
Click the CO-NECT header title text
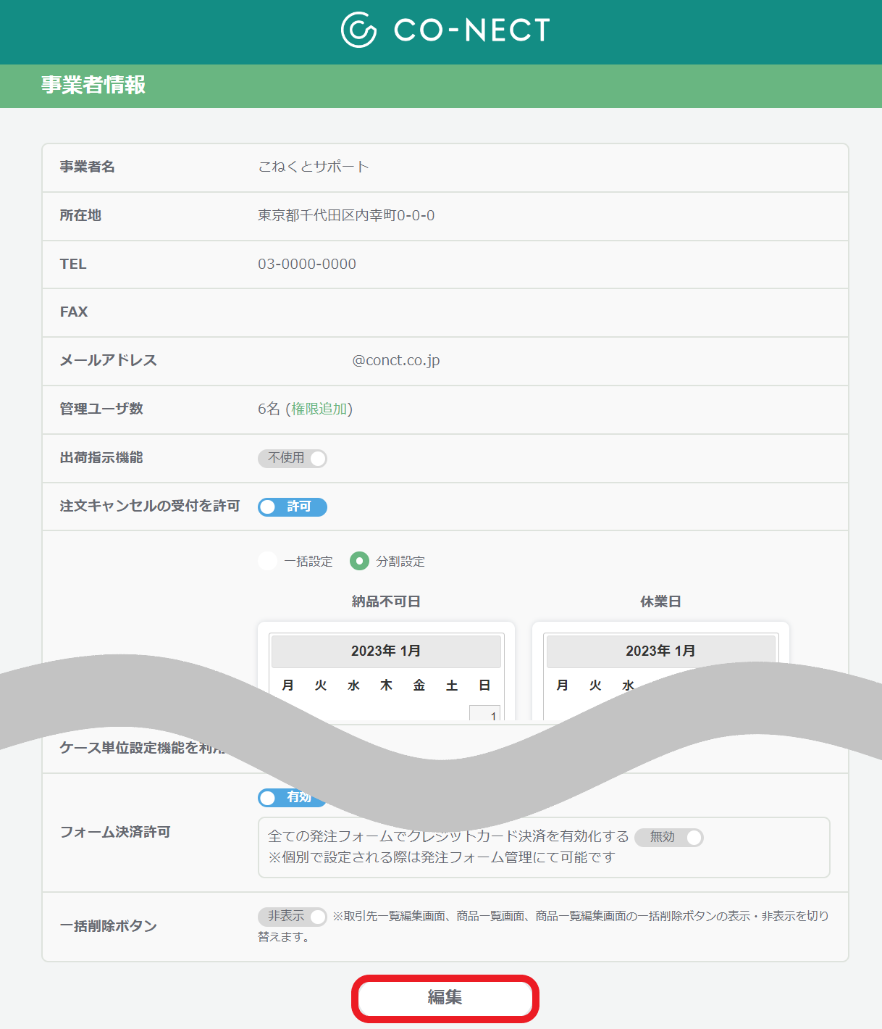[472, 30]
